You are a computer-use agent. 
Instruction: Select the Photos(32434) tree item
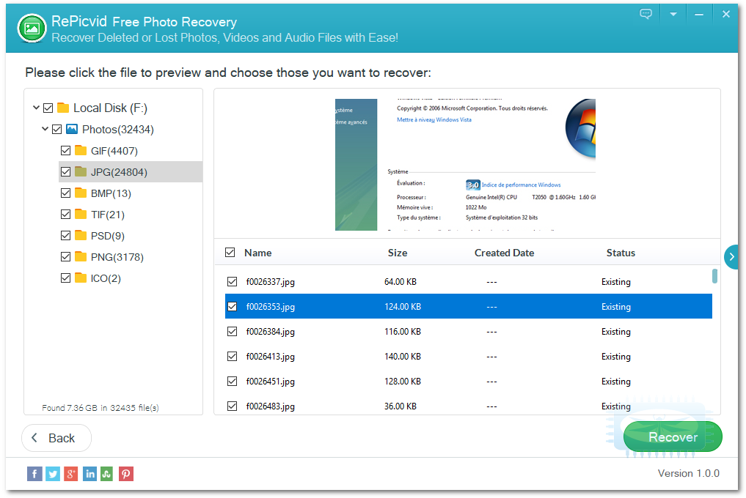click(118, 129)
